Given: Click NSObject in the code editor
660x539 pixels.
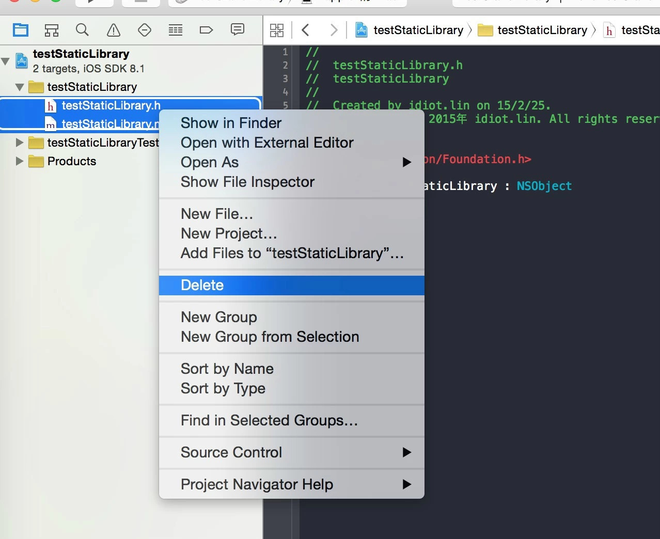Looking at the screenshot, I should (x=544, y=186).
